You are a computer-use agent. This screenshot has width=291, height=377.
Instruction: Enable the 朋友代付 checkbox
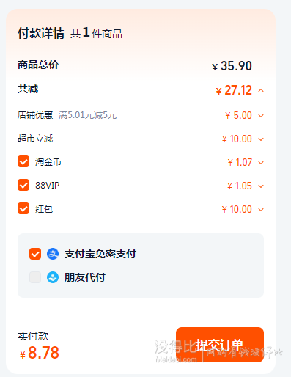tap(35, 277)
